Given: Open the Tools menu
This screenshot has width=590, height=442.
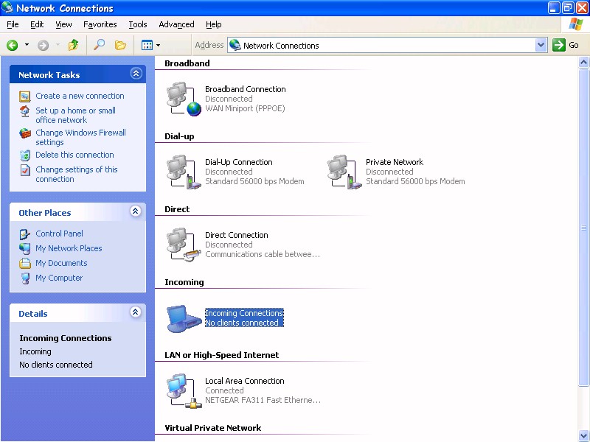Looking at the screenshot, I should 138,24.
